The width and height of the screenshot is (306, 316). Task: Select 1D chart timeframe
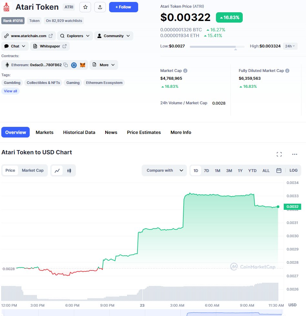[196, 171]
